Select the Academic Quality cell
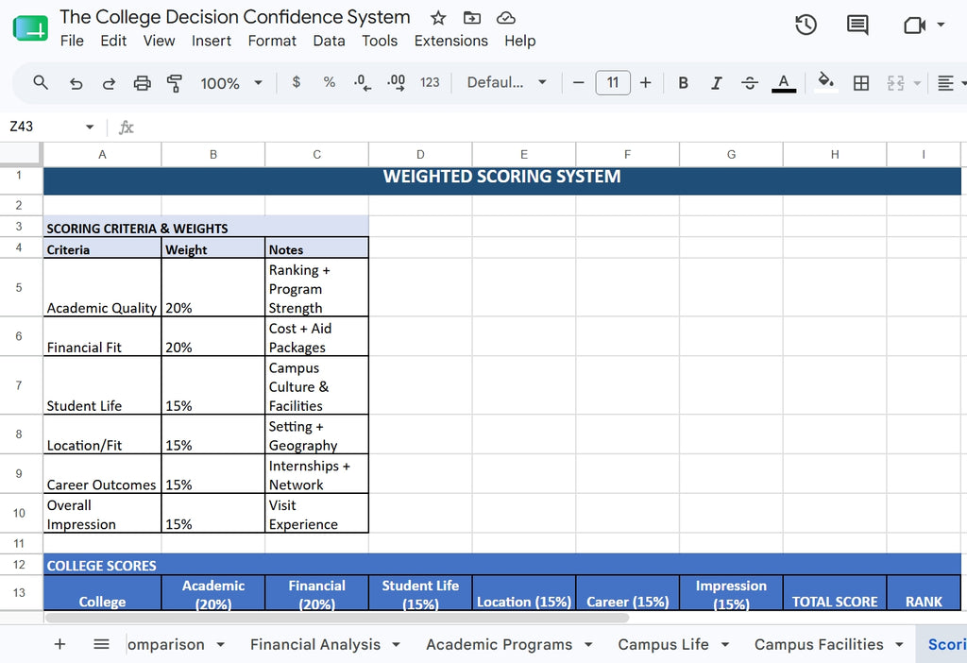 pos(102,287)
